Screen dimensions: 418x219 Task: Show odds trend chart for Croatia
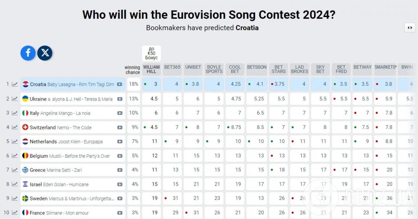click(x=15, y=84)
